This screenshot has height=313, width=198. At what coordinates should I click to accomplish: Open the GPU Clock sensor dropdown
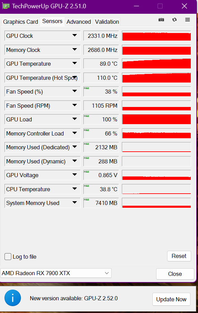coord(75,35)
